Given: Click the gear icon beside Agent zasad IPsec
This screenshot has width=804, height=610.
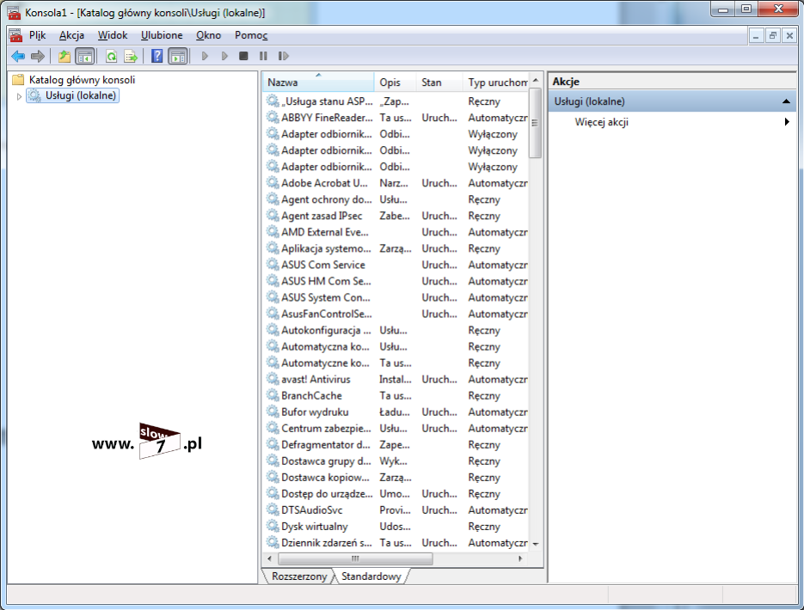Looking at the screenshot, I should coord(273,216).
